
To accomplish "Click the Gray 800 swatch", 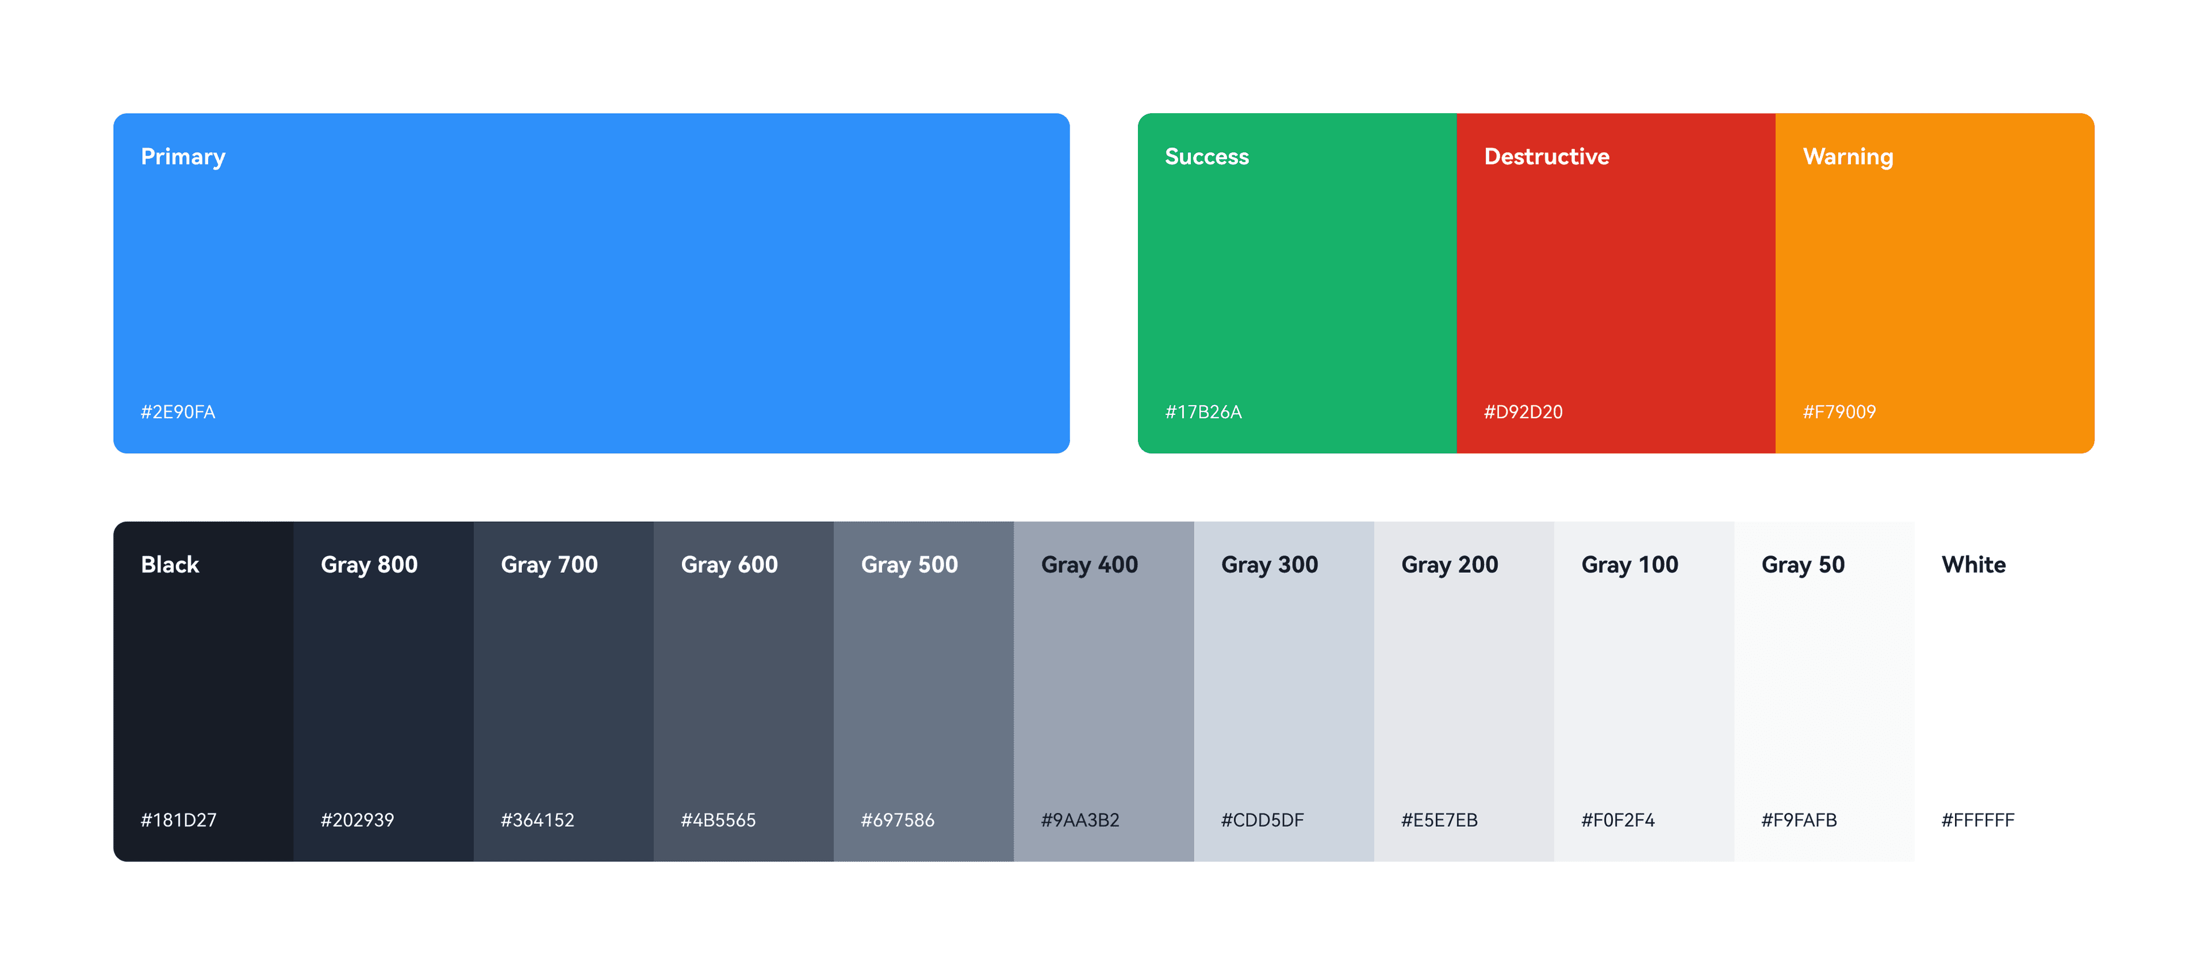I will pos(384,691).
